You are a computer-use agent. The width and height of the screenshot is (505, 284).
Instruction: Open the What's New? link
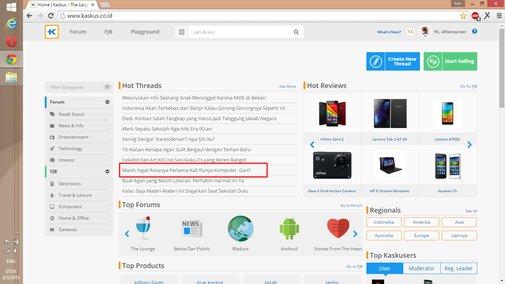(x=389, y=32)
